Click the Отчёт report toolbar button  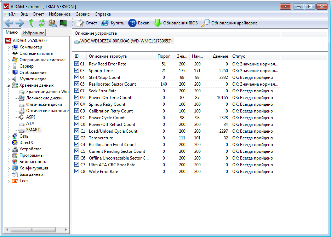point(86,23)
